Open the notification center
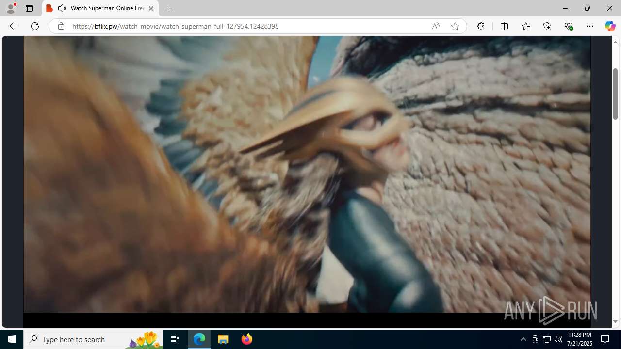Screen dimensions: 621x349 [605, 339]
